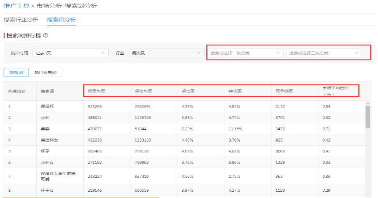378x198 pixels.
Task: Click search heat value 470077
Action: (x=95, y=129)
